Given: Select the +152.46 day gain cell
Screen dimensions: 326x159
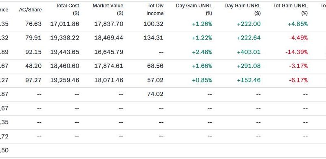Looking at the screenshot, I should pyautogui.click(x=249, y=80).
